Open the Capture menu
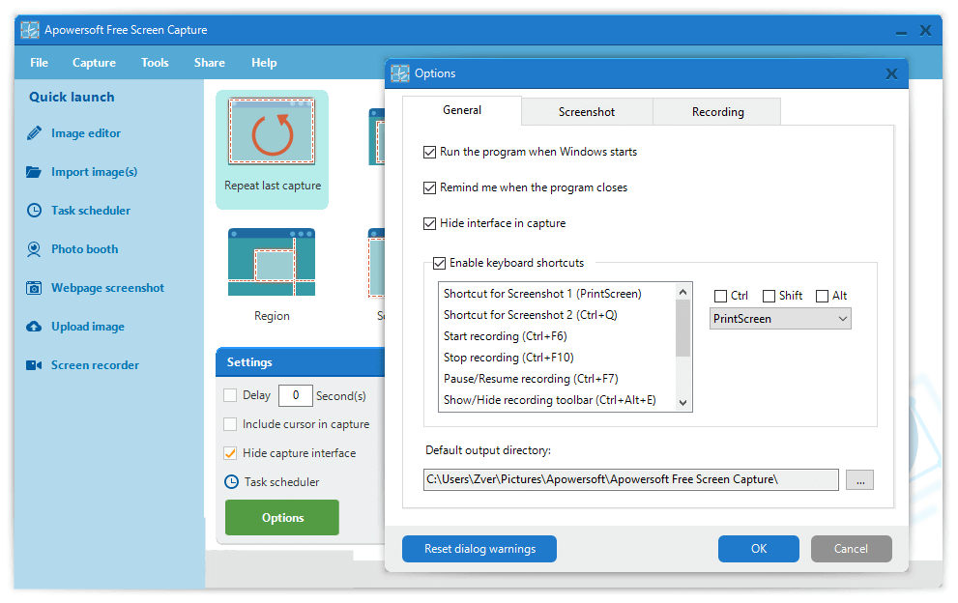Viewport: 958px width, 603px height. click(x=94, y=63)
